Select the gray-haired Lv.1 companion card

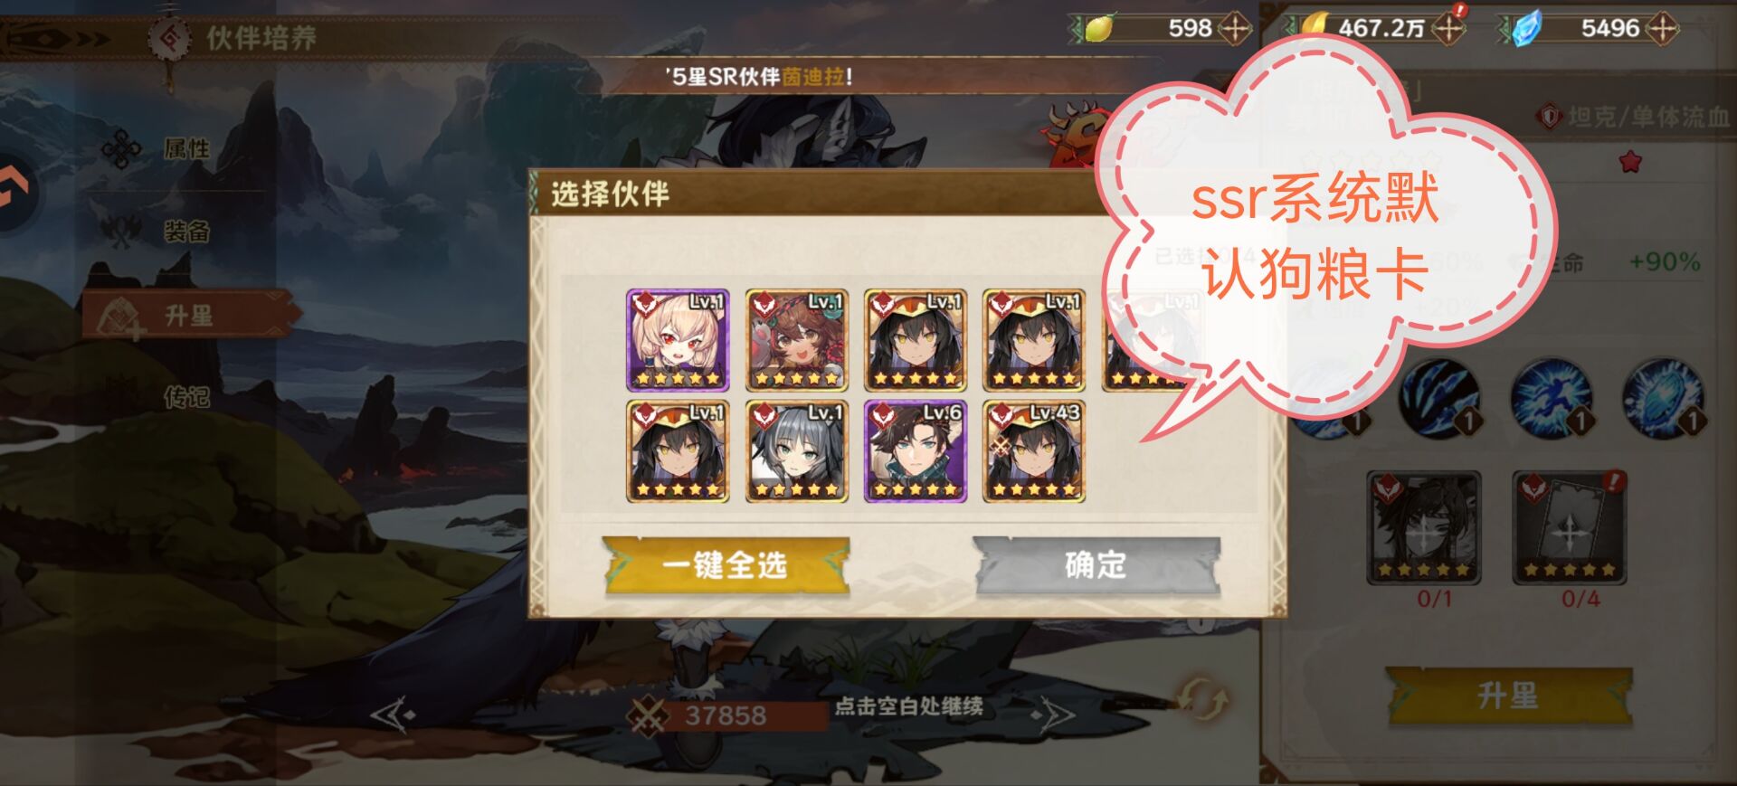(x=796, y=451)
